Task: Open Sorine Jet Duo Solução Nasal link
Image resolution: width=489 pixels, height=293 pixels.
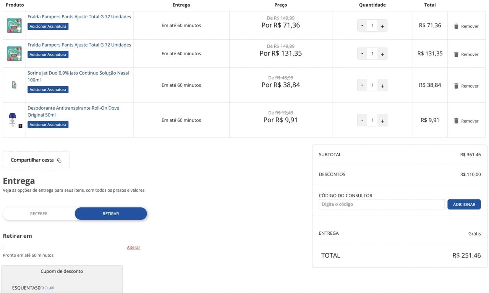Action: pos(78,76)
